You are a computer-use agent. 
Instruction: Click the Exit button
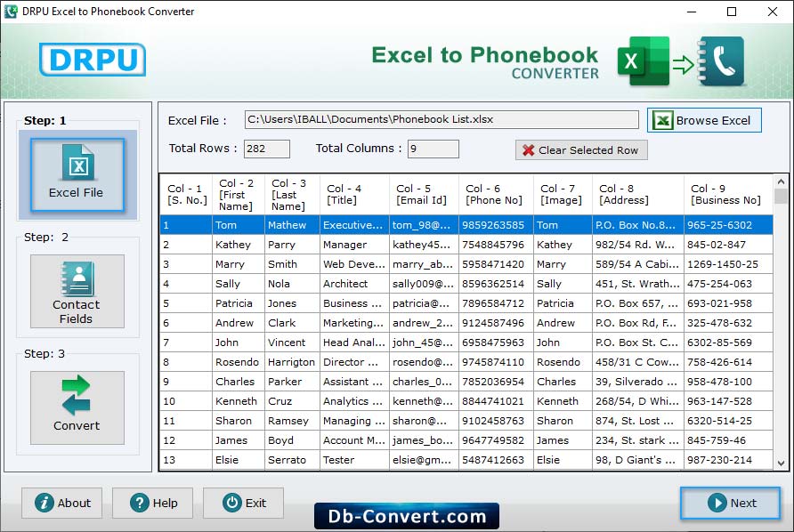coord(244,503)
